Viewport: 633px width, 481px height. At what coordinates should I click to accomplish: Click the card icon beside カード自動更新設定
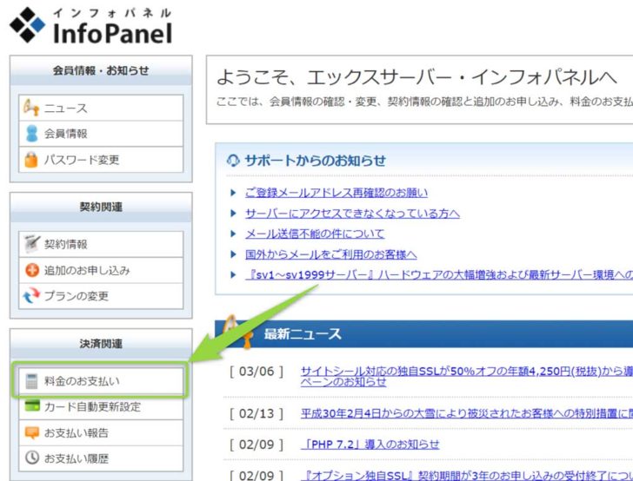[x=30, y=406]
